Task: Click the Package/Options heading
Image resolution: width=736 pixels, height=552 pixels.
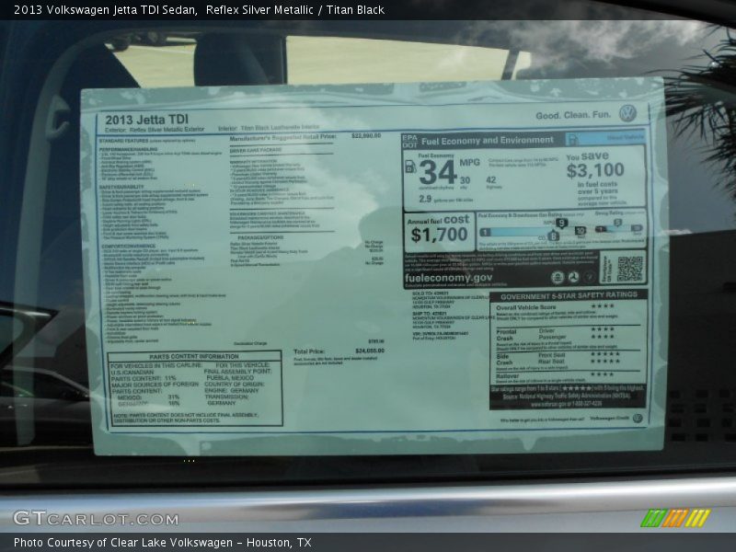Action: point(260,237)
